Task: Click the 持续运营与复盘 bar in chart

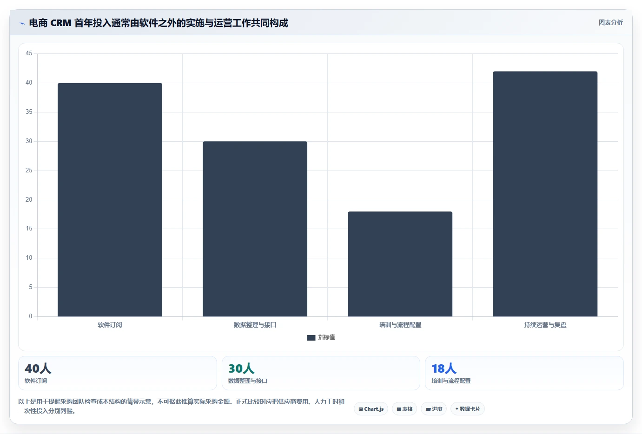Action: click(x=545, y=194)
